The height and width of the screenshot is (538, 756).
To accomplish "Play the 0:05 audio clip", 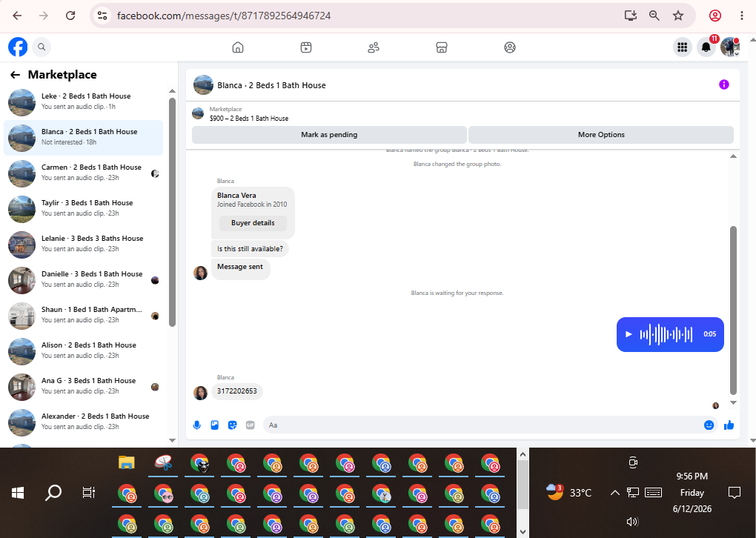I will tap(629, 334).
